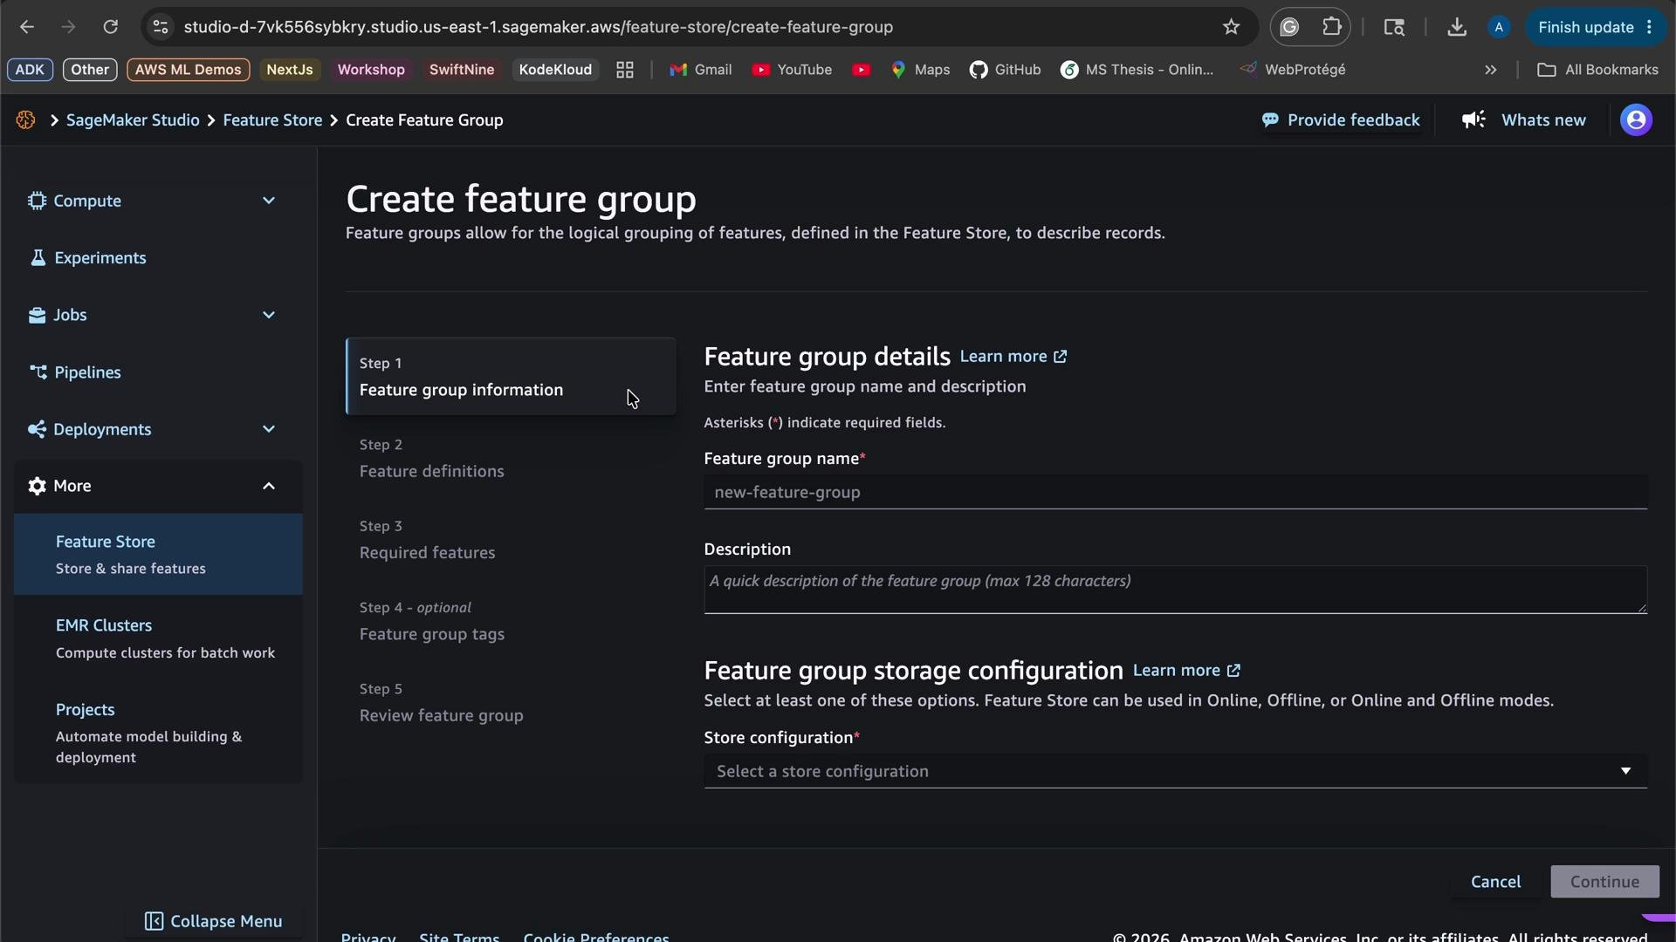Image resolution: width=1676 pixels, height=942 pixels.
Task: Click the Feature group name input field
Action: click(x=1175, y=493)
